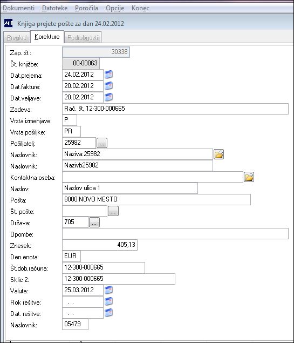Open the Poročila menu
The width and height of the screenshot is (294, 343).
86,8
